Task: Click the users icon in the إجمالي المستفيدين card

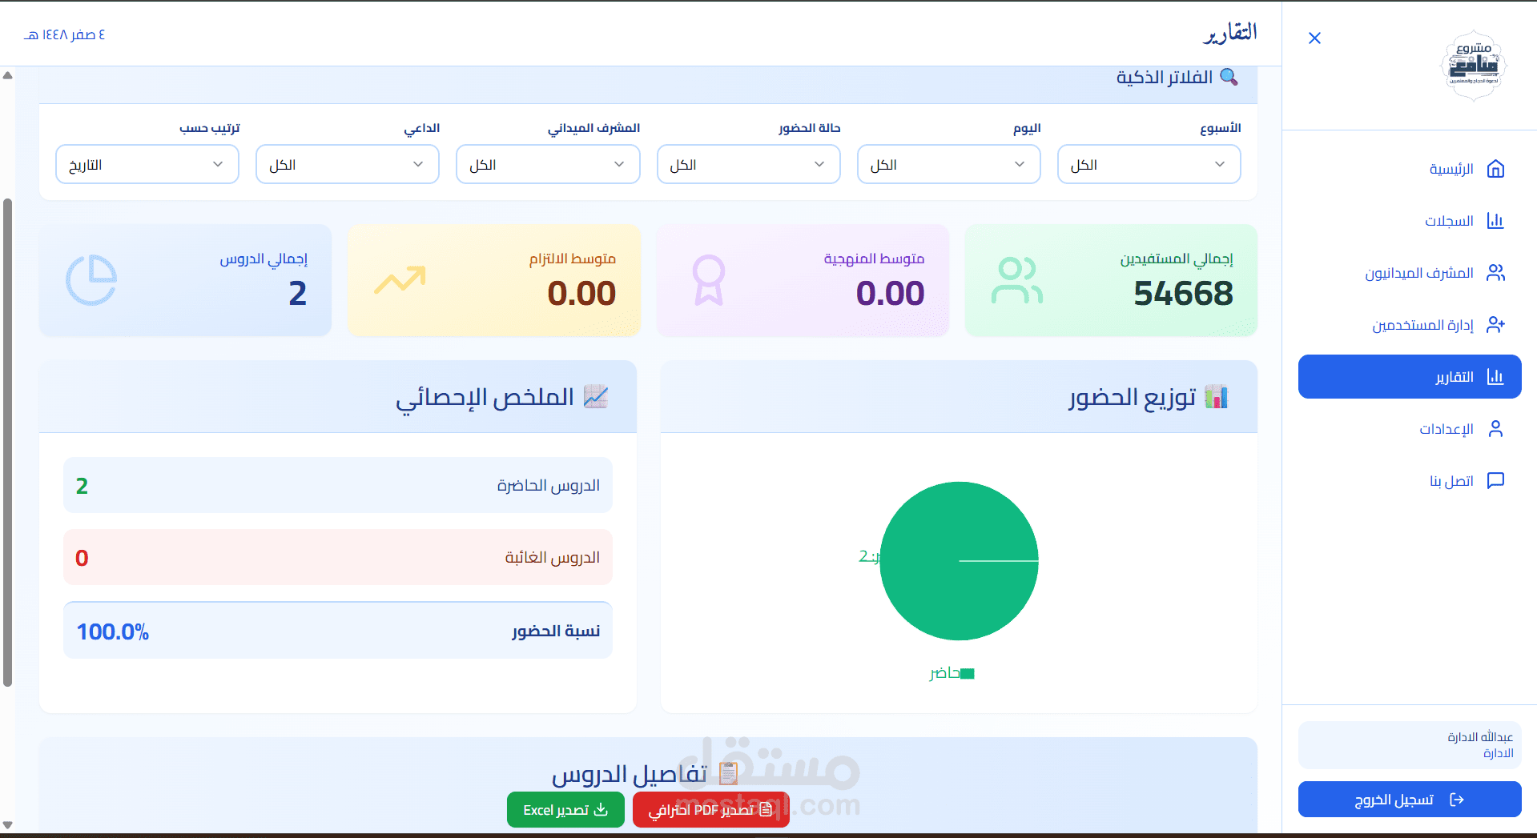Action: pos(1017,280)
